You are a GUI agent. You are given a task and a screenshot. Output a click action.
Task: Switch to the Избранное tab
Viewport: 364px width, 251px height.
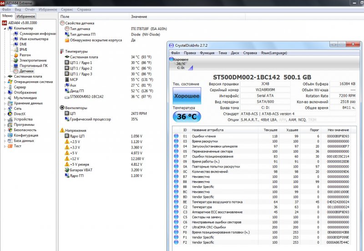[x=26, y=16]
